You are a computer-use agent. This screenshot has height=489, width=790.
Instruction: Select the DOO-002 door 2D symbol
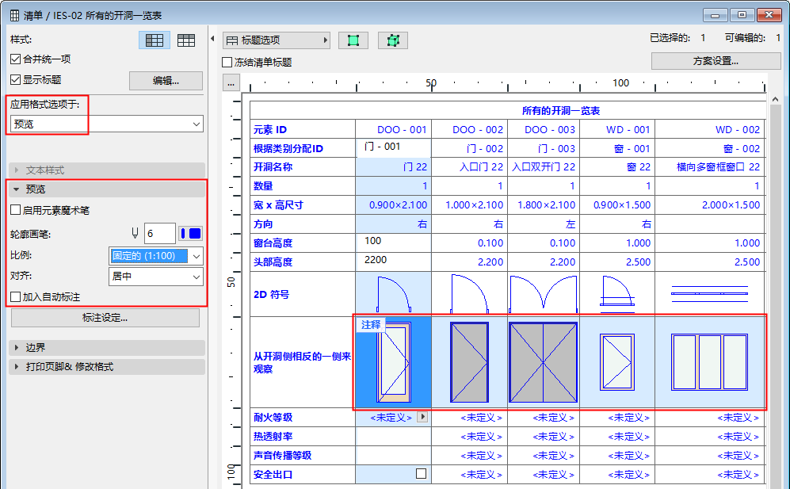click(x=470, y=294)
